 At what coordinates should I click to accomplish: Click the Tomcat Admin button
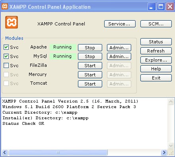[x=119, y=84]
